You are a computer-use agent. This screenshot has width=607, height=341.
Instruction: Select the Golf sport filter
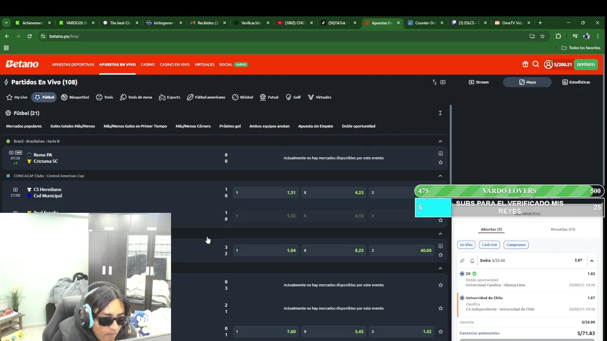[x=293, y=97]
